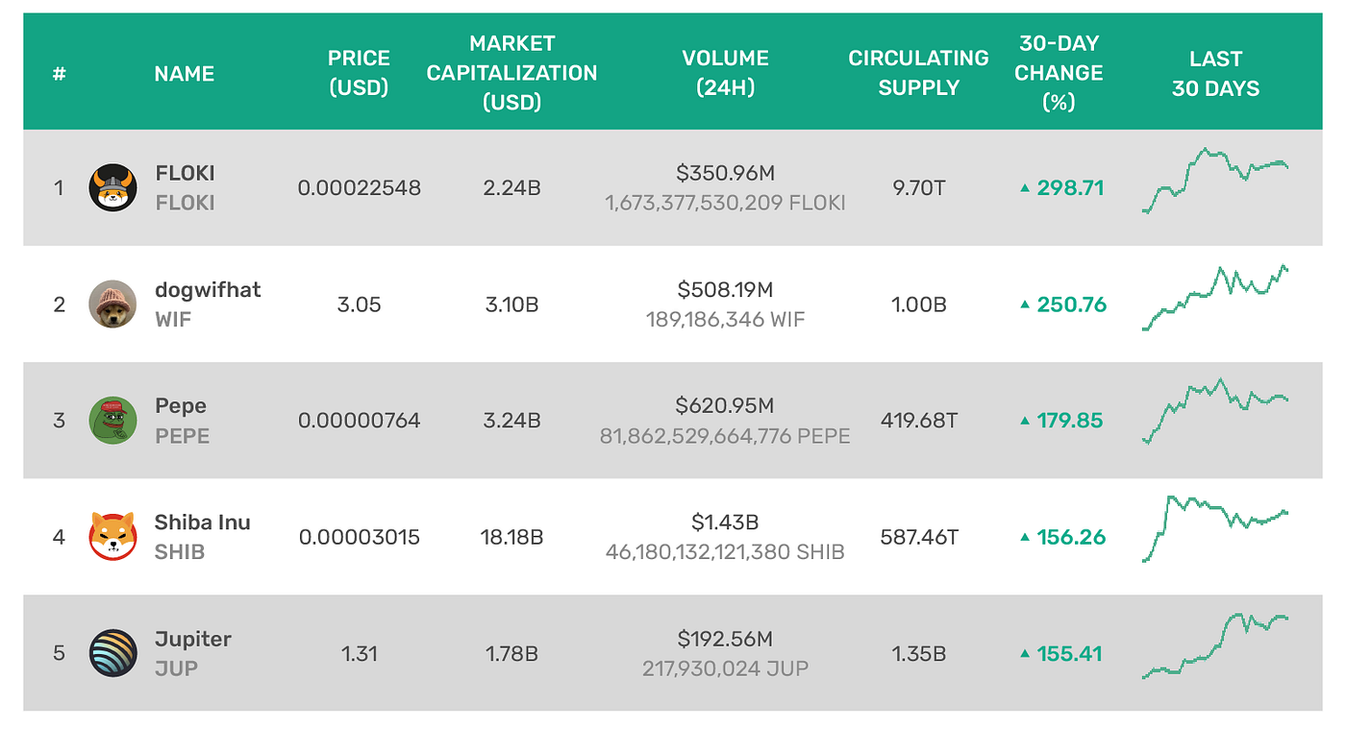Image resolution: width=1346 pixels, height=729 pixels.
Task: Open the dogwifhat coin name
Action: [x=208, y=290]
